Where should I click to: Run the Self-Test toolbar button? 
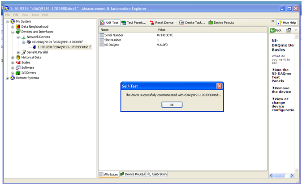pos(110,23)
